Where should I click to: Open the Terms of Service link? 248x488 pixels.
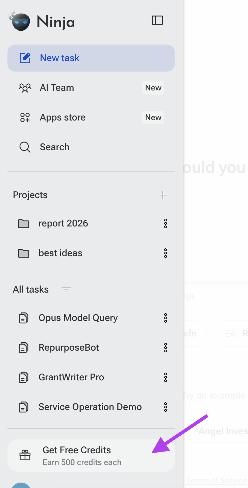217,480
